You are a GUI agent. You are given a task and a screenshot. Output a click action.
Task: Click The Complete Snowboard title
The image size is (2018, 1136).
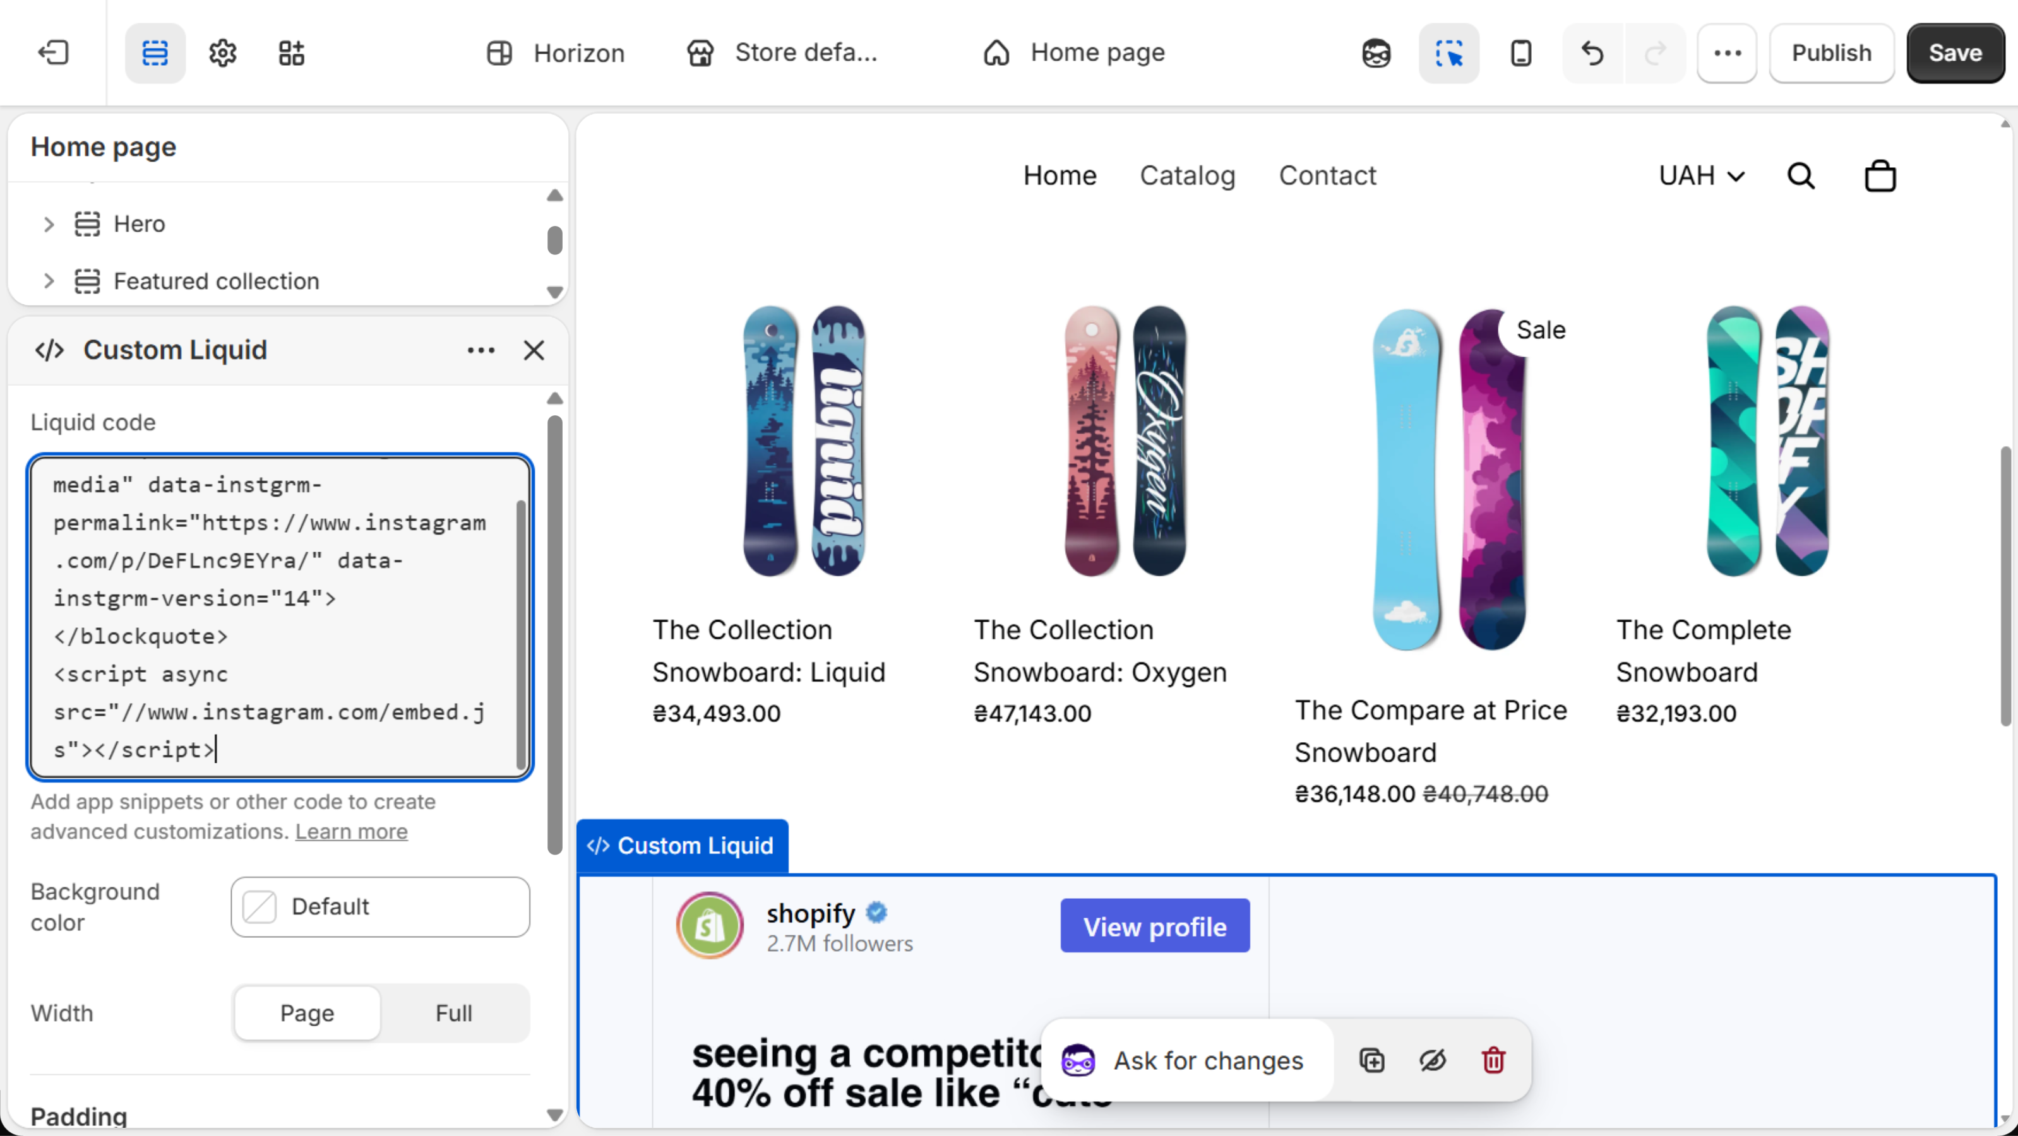tap(1703, 651)
